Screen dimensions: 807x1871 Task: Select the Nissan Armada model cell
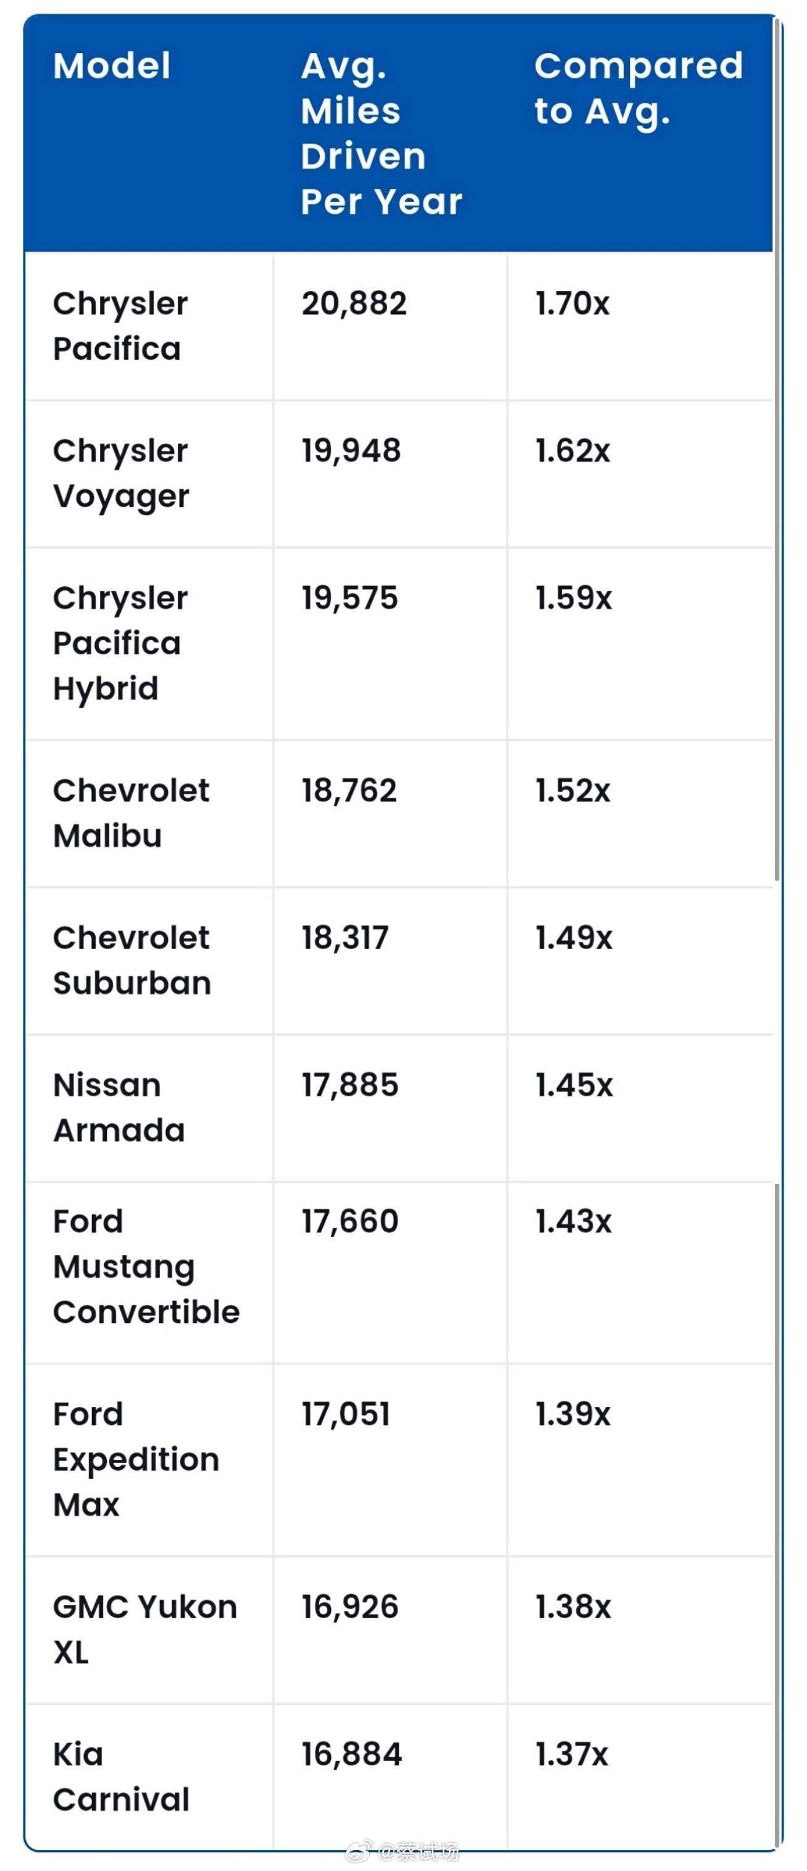pyautogui.click(x=149, y=1109)
